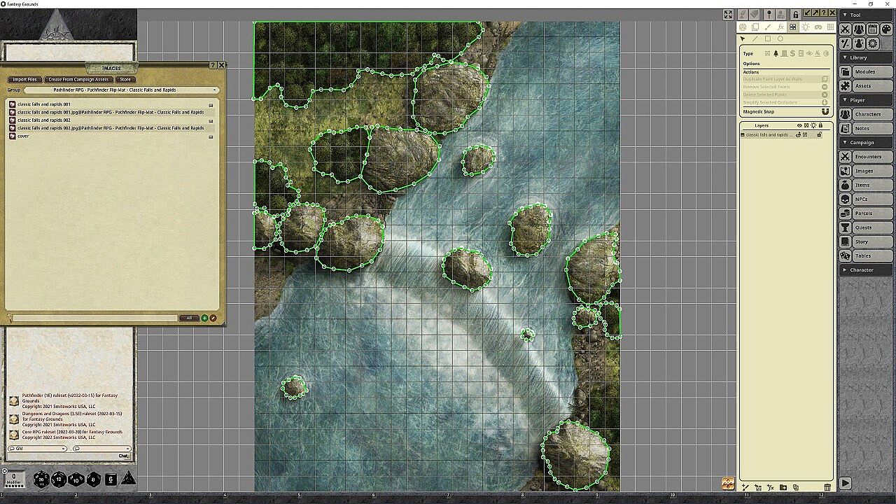Open the Modifiers plus-minus tool icon
This screenshot has width=896, height=504.
tap(846, 43)
